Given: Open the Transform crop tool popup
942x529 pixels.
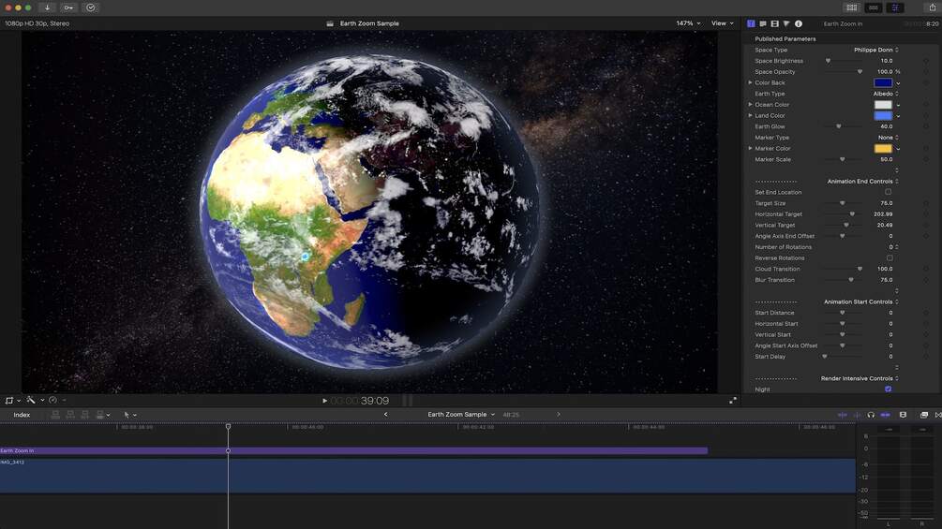Looking at the screenshot, I should [x=12, y=400].
